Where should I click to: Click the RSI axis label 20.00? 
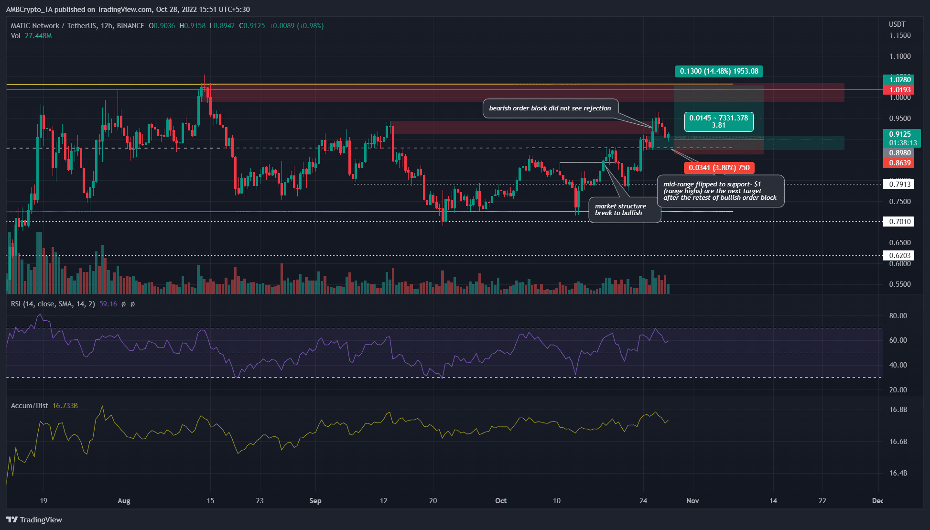(898, 390)
